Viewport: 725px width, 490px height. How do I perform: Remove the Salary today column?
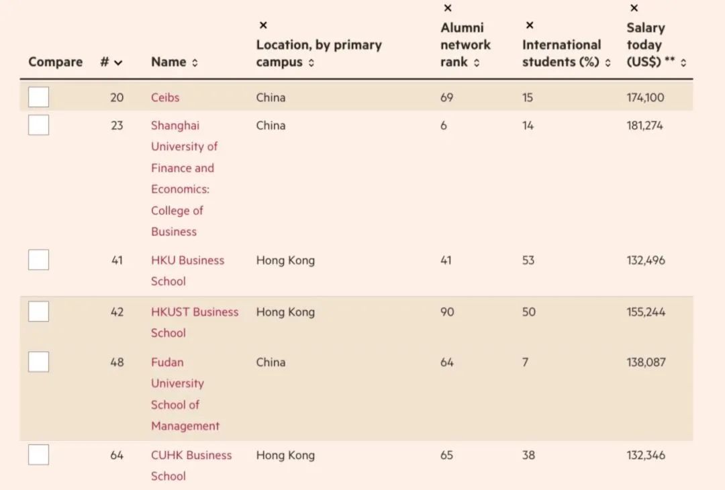click(x=634, y=9)
